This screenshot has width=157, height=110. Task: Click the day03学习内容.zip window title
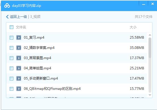pos(26,6)
